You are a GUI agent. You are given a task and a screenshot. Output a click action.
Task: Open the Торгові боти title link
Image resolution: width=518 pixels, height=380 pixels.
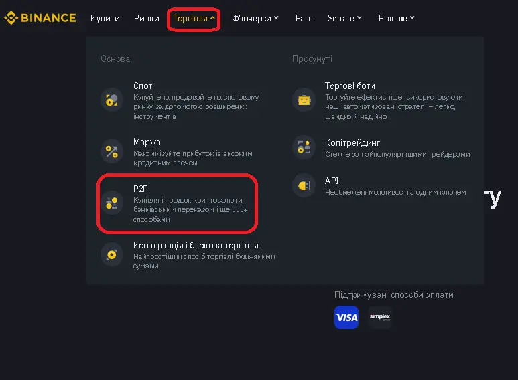point(350,86)
